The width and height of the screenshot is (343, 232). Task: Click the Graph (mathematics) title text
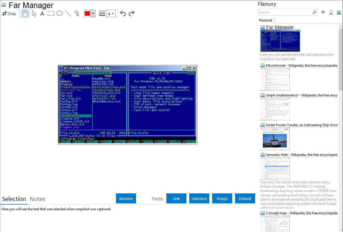[x=301, y=95]
